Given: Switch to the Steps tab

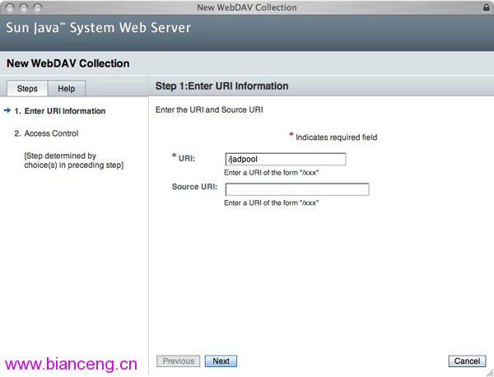Looking at the screenshot, I should 27,89.
